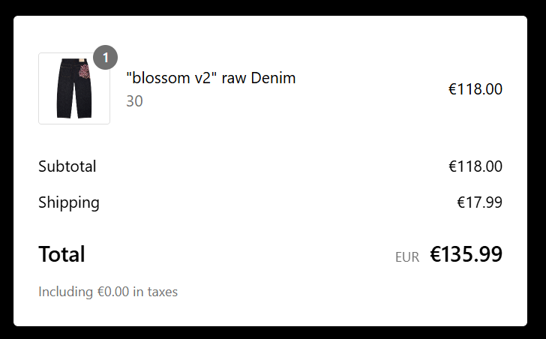Click the gray quantity badge showing 1

click(x=105, y=58)
